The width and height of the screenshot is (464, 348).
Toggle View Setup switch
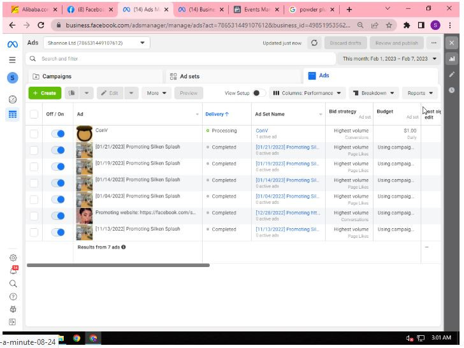tap(259, 93)
